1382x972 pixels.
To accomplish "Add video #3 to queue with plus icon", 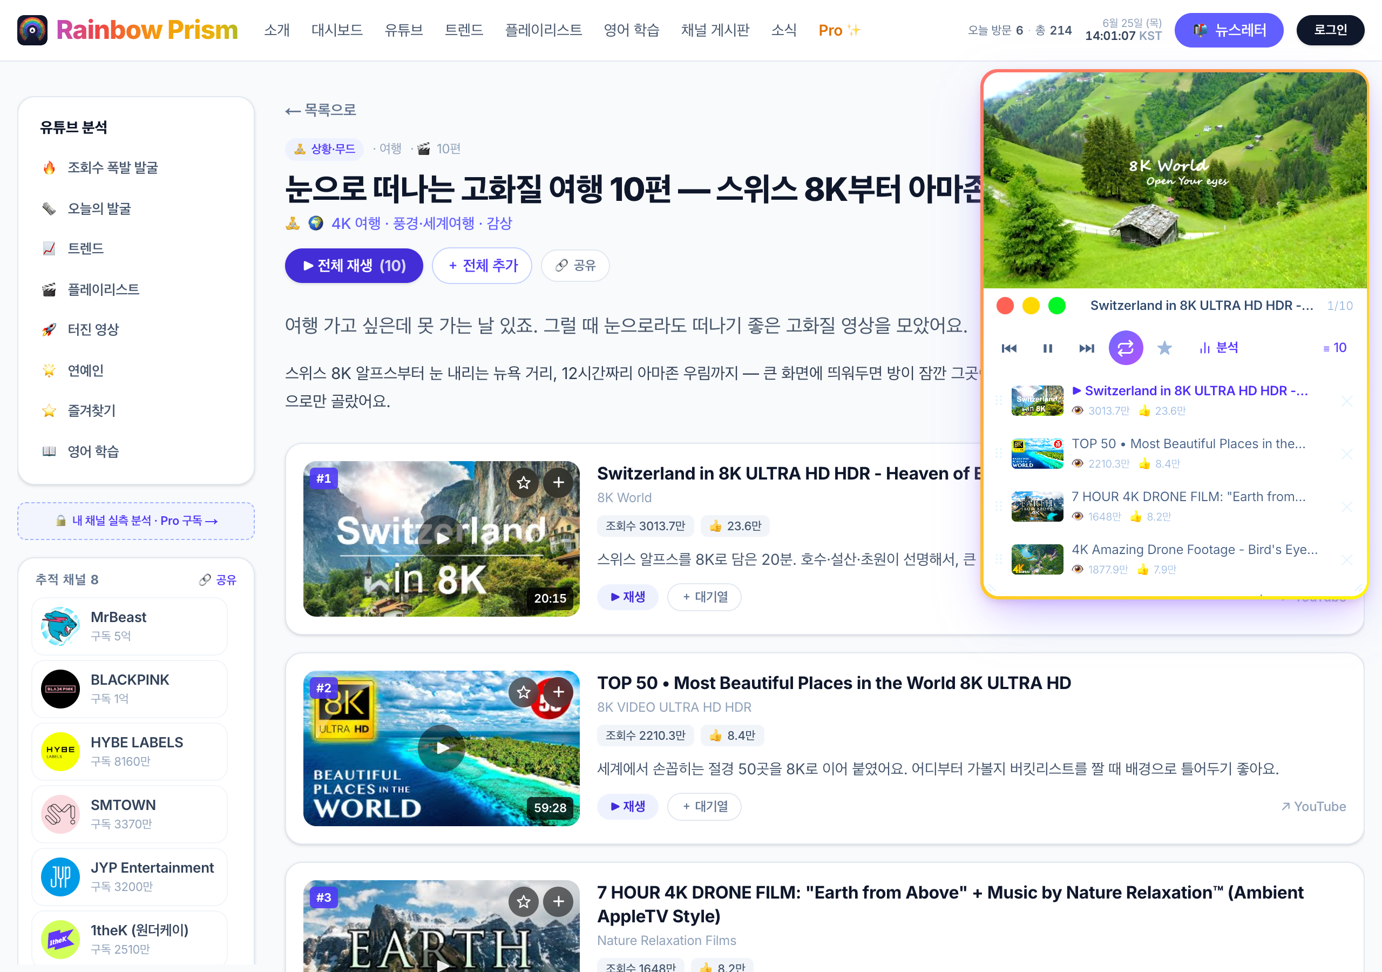I will [559, 902].
